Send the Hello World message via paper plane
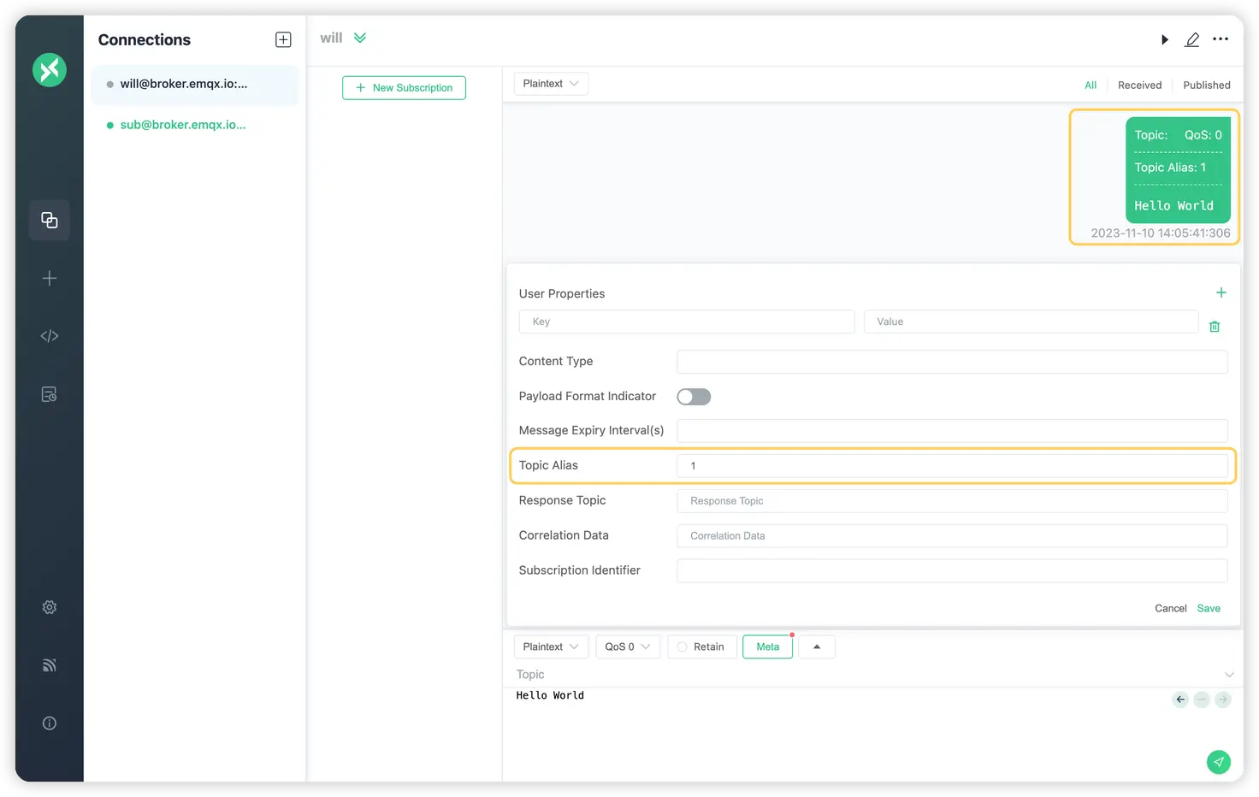 pyautogui.click(x=1218, y=761)
